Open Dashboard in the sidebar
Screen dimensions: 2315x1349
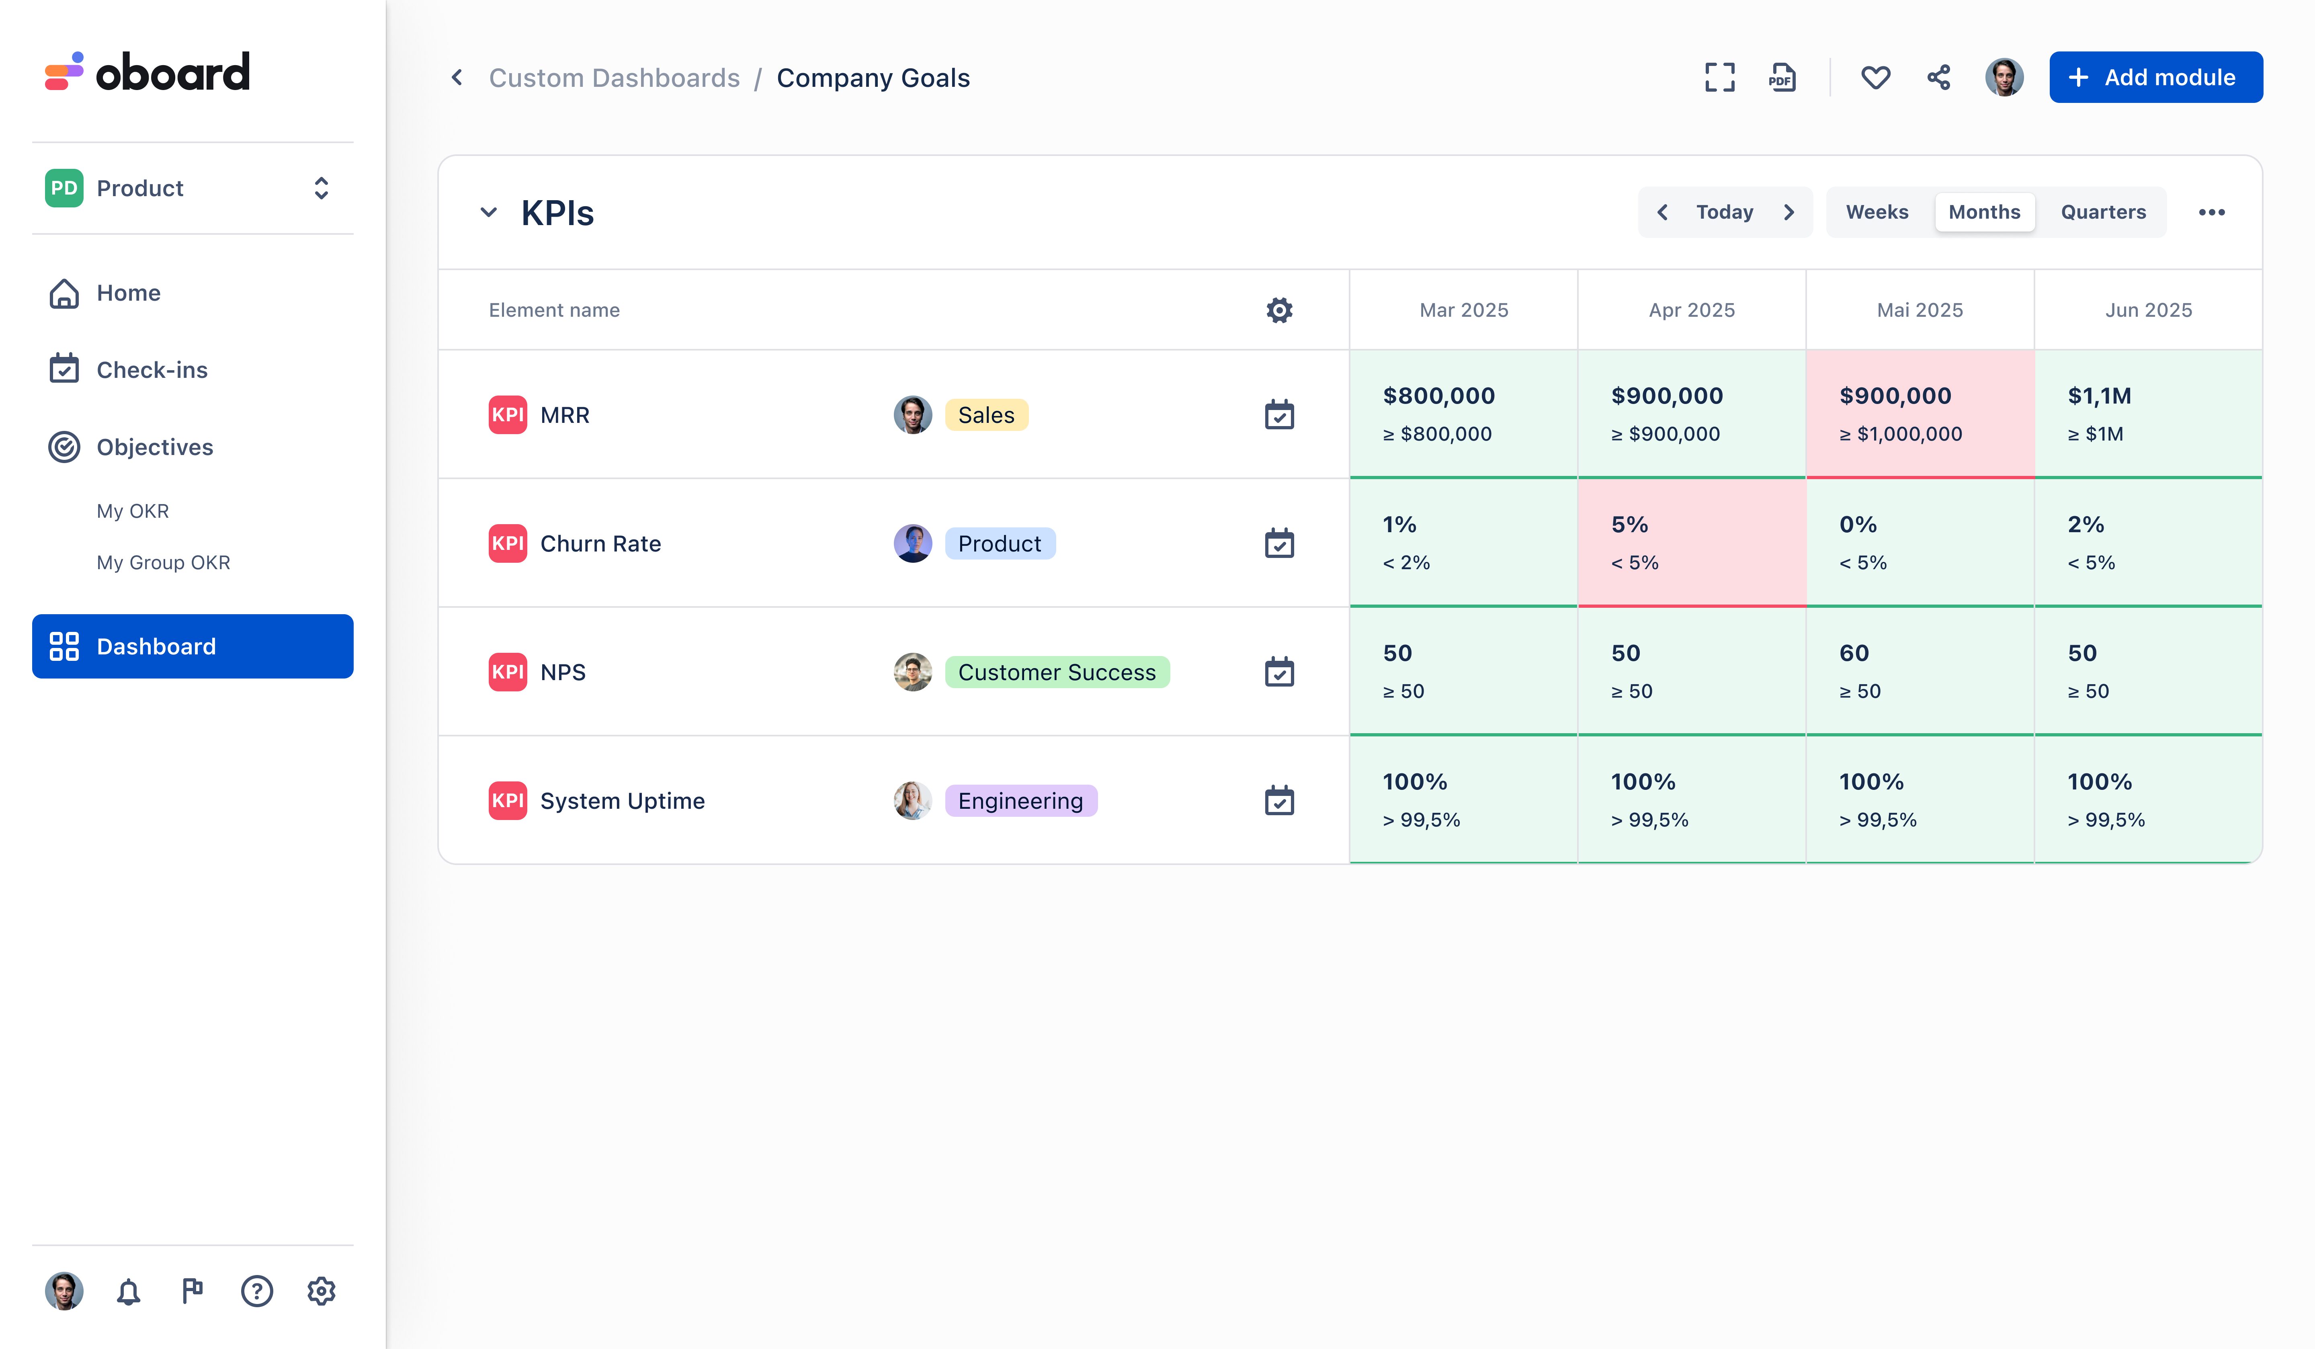(x=192, y=646)
